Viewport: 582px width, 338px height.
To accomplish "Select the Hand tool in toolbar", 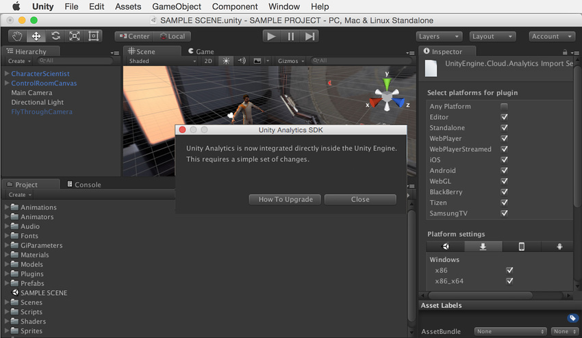I will point(18,36).
